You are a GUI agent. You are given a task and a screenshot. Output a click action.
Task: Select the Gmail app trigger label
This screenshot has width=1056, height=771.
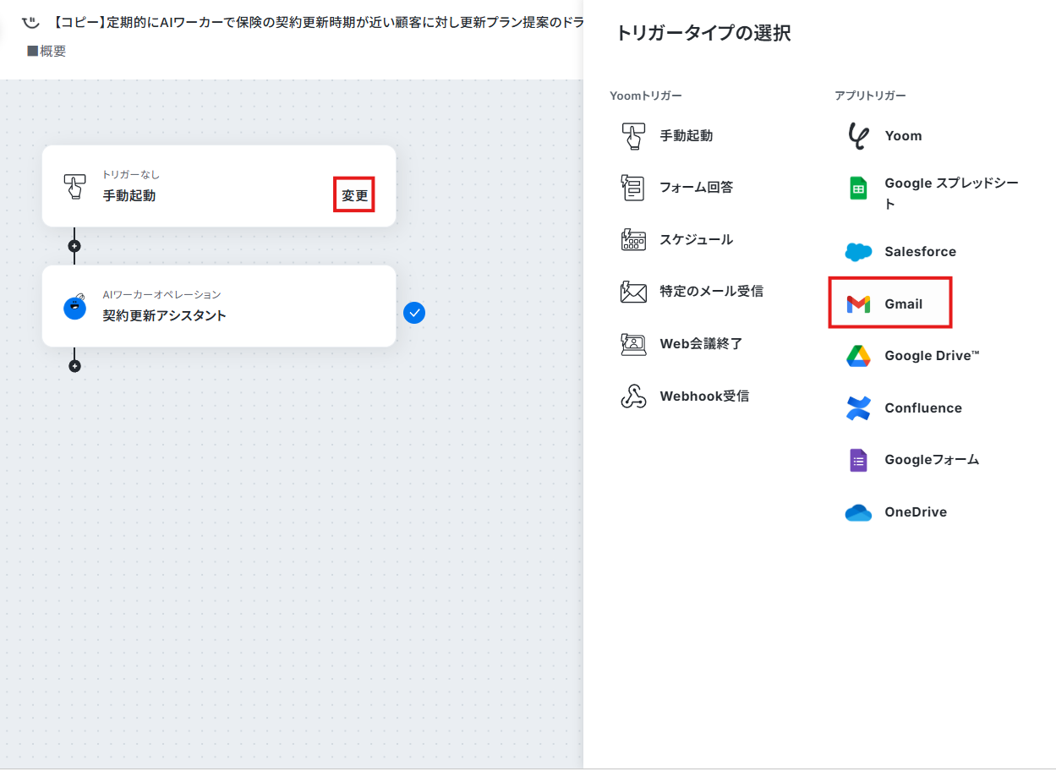903,304
